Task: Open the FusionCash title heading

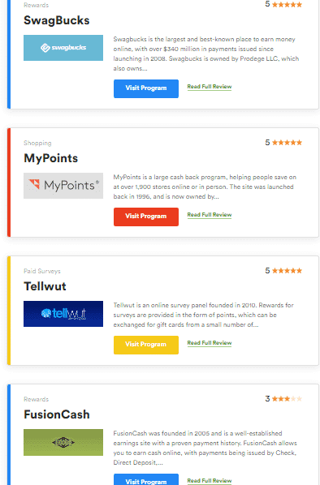Action: tap(57, 414)
